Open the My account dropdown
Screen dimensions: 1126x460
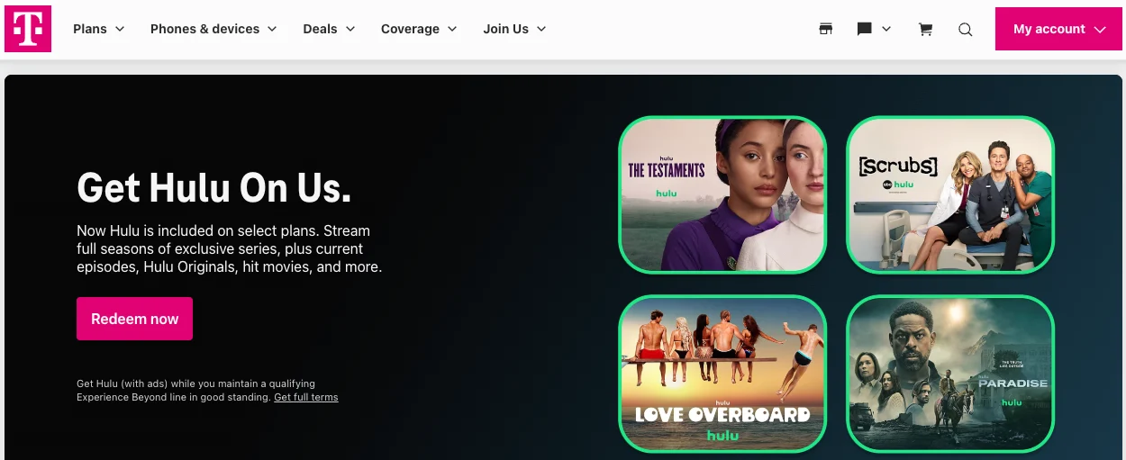click(1058, 29)
